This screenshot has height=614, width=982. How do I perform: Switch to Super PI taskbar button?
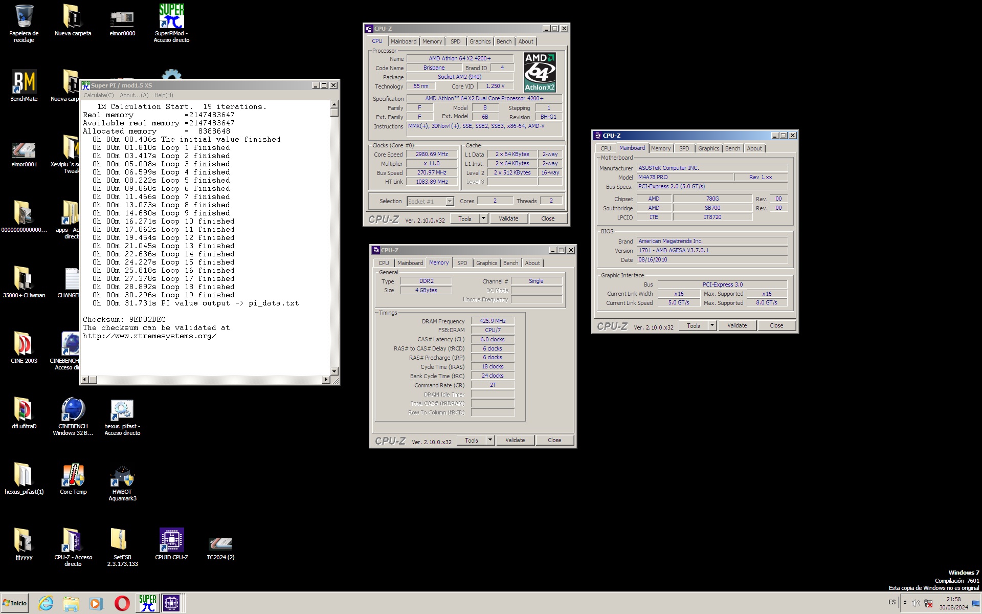[x=147, y=603]
